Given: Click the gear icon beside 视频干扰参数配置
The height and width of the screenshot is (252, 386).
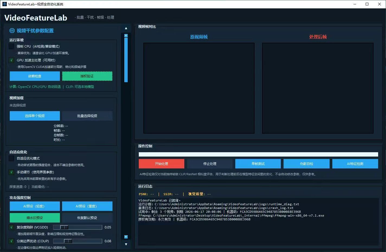Looking at the screenshot, I should (x=12, y=31).
